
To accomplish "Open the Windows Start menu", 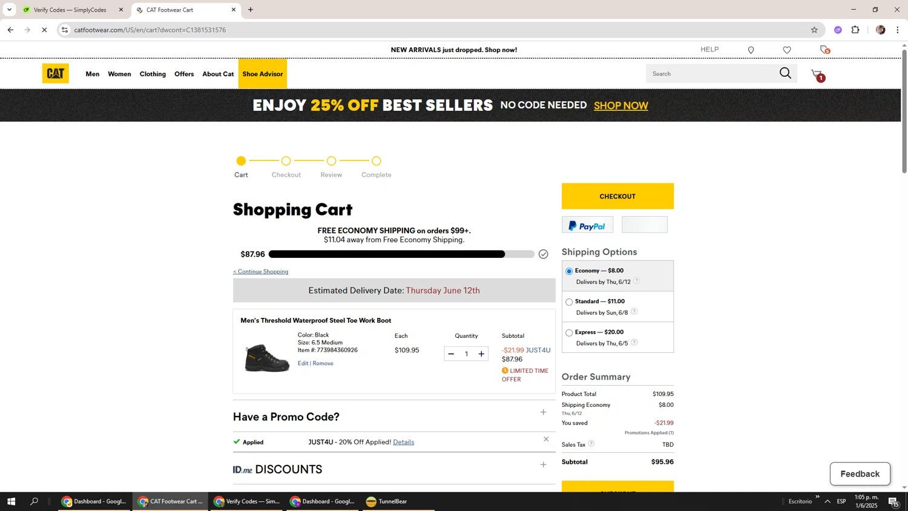I will (10, 501).
